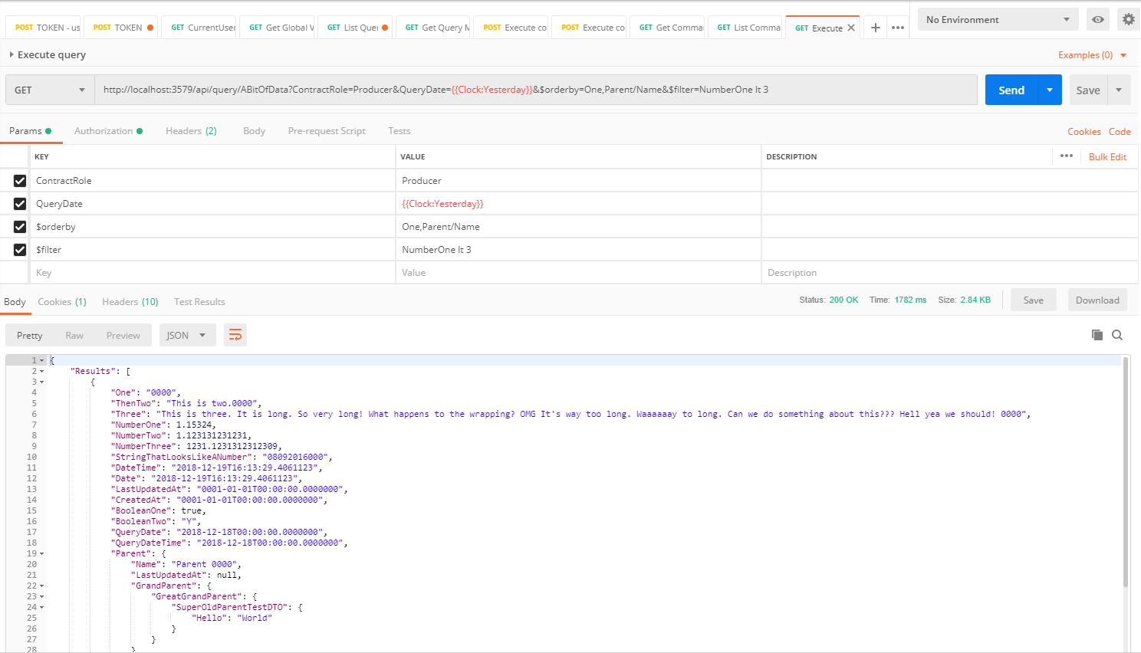Screen dimensions: 1141x653
Task: Copy response body to clipboard
Action: (1097, 335)
